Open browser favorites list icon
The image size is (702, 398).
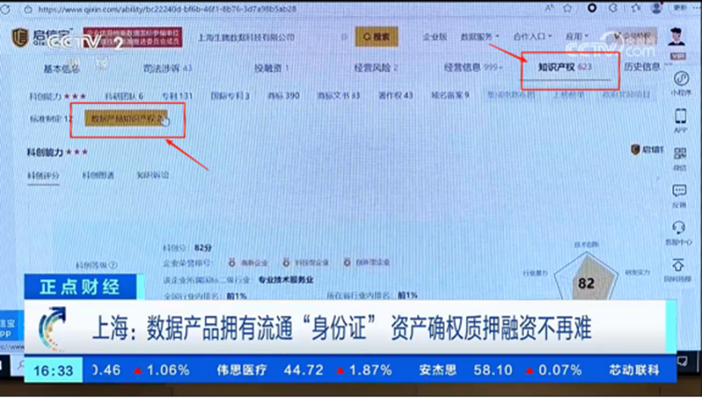coord(635,8)
